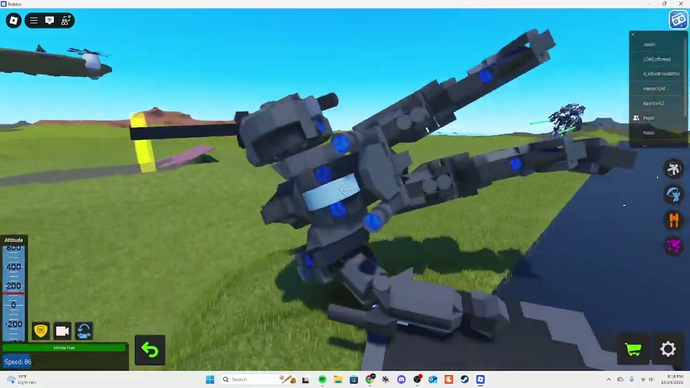Open Spotify from the taskbar
690x388 pixels.
tap(322, 379)
